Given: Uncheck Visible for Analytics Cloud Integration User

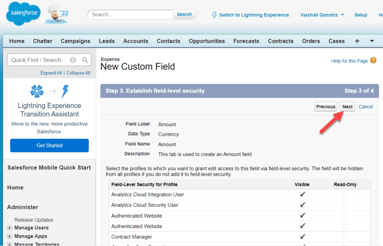Looking at the screenshot, I should pos(302,194).
